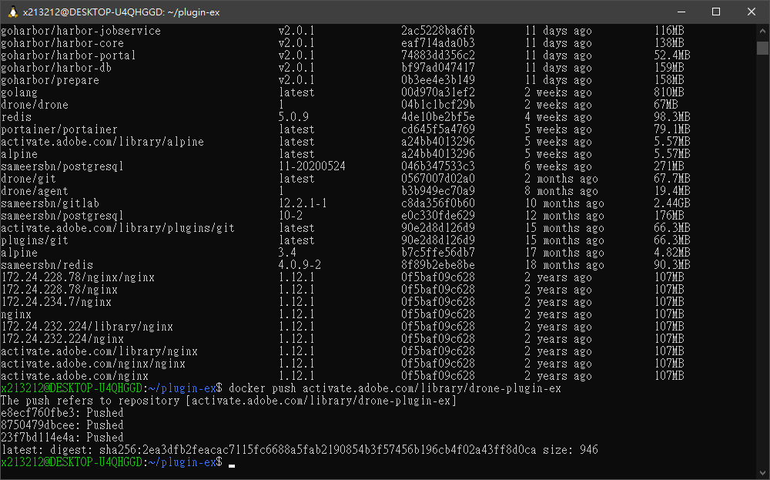Click the vertical scrollbar thumb
The height and width of the screenshot is (480, 770).
point(762,48)
